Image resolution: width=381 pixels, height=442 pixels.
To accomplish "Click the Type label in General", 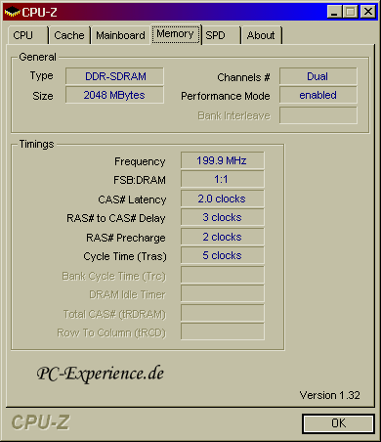I will 41,75.
